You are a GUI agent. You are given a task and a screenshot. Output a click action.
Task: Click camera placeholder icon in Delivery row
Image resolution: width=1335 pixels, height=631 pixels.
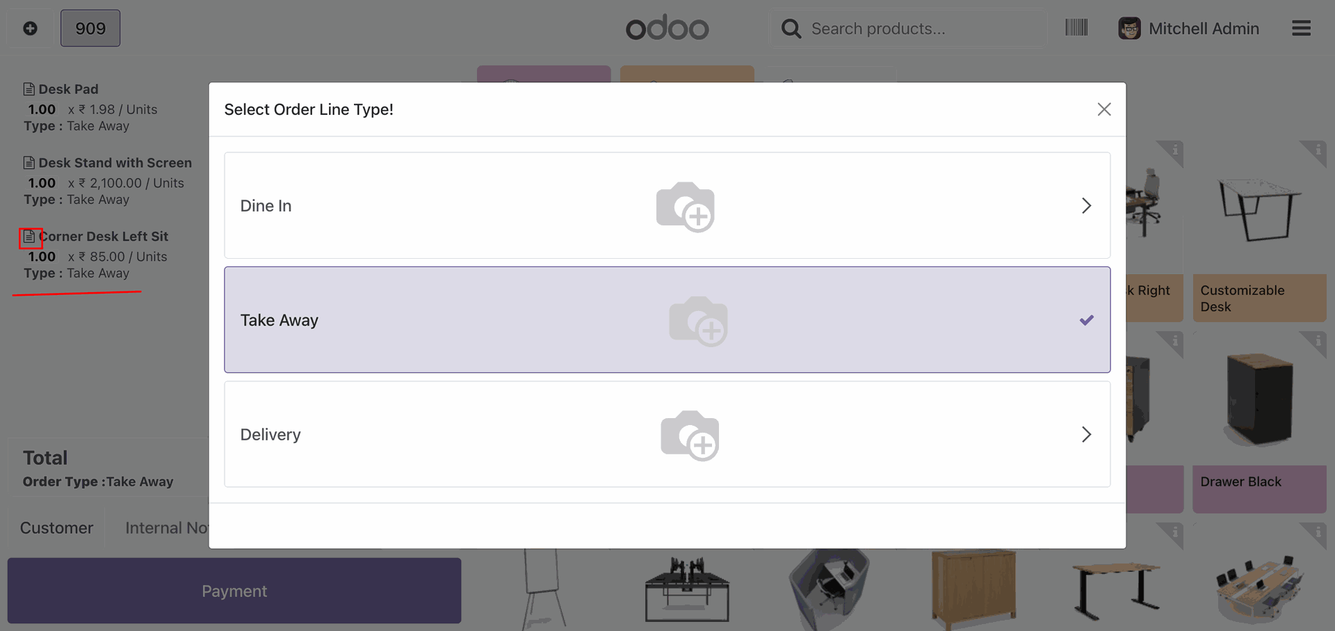pyautogui.click(x=689, y=436)
